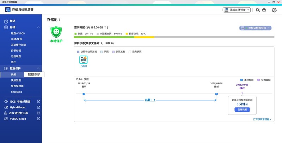Image resolution: width=282 pixels, height=143 pixels.
Task: Click the ZFS 池分析工具 icon
Action: (x=6, y=113)
